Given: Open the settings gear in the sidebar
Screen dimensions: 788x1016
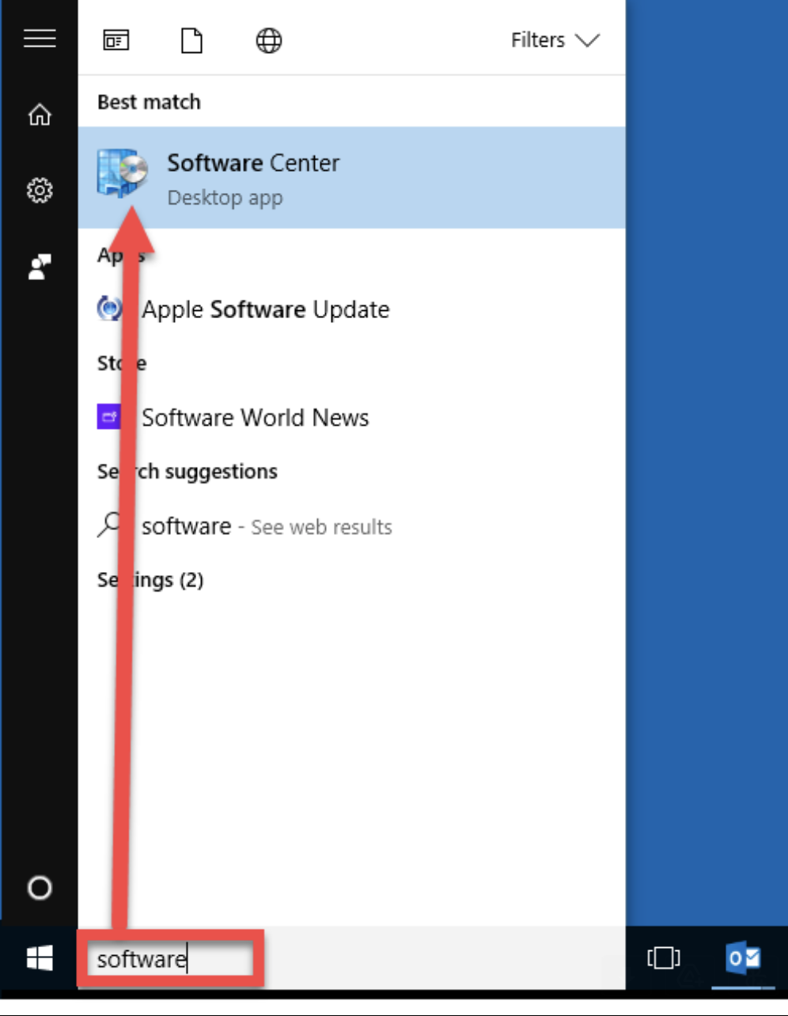Looking at the screenshot, I should [x=39, y=191].
